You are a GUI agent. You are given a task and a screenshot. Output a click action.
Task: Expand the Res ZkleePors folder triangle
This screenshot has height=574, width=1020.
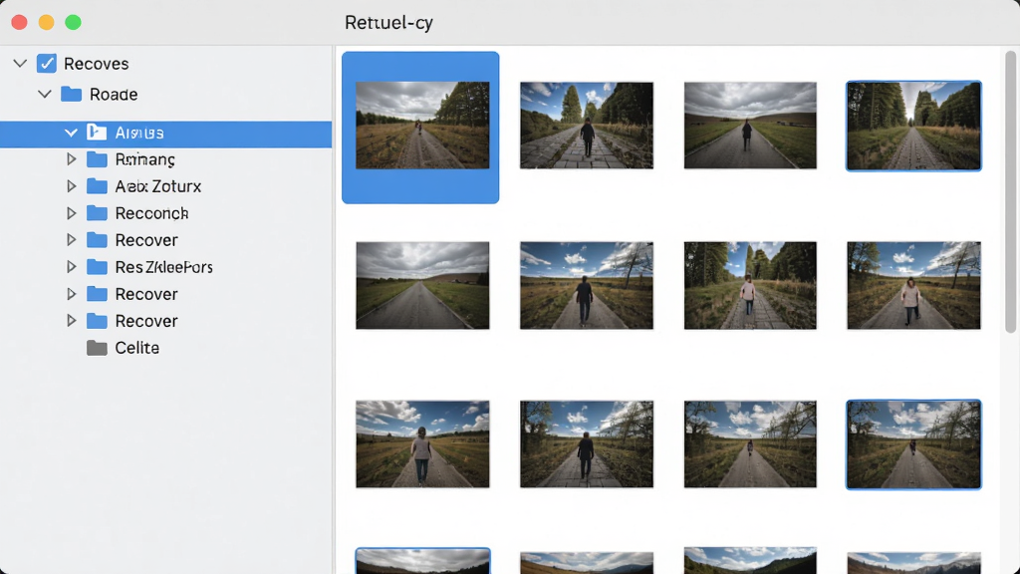[x=71, y=267]
